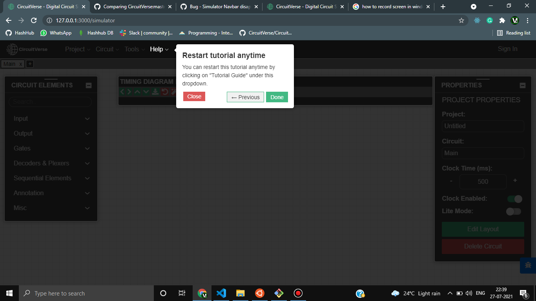Go back in browser history
This screenshot has height=301, width=536.
[x=9, y=20]
